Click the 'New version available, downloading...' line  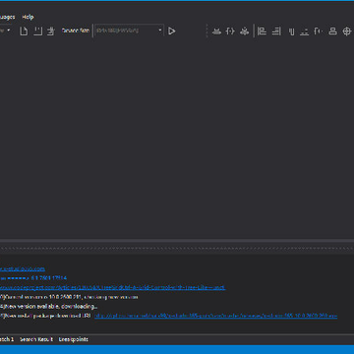(x=48, y=307)
